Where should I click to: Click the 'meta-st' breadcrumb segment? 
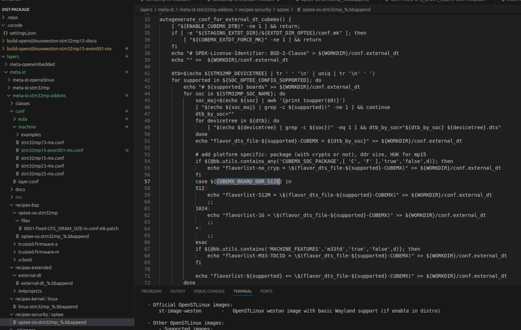click(x=166, y=9)
